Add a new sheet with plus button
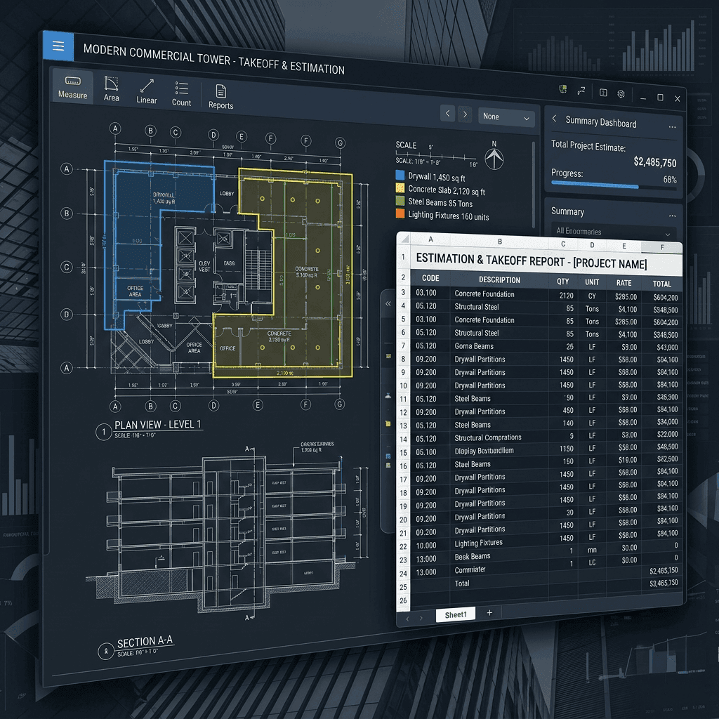 pos(489,612)
